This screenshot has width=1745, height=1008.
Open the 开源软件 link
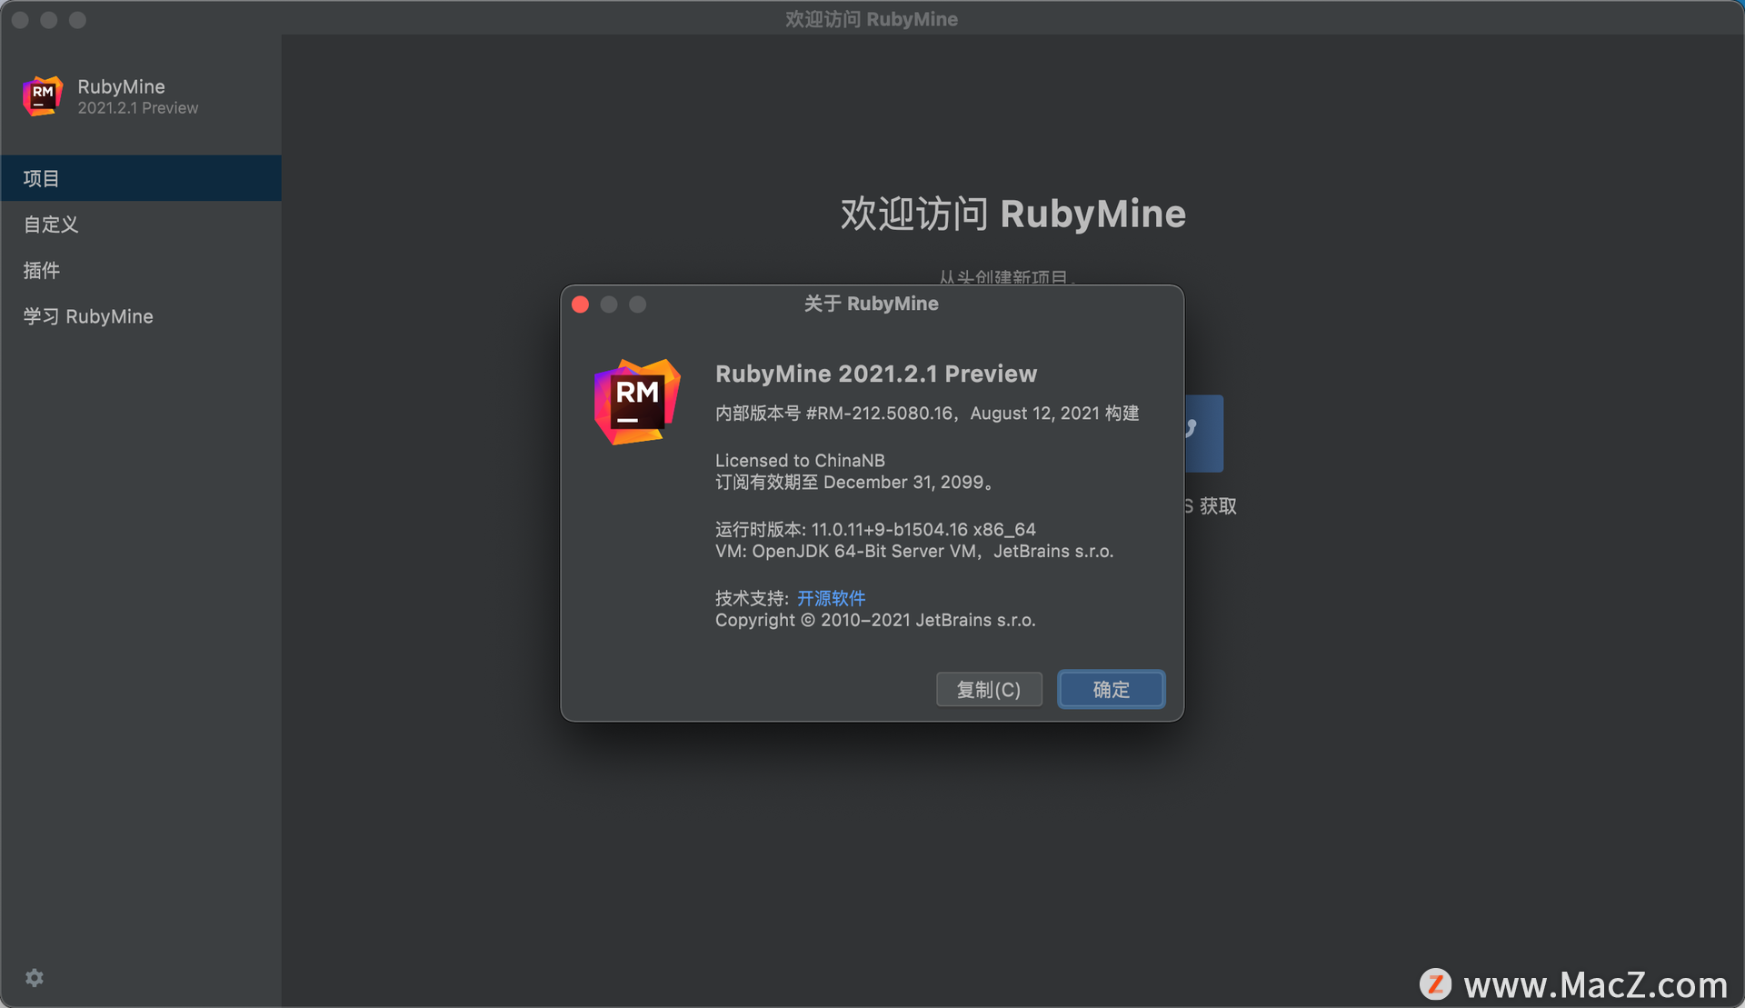coord(831,598)
